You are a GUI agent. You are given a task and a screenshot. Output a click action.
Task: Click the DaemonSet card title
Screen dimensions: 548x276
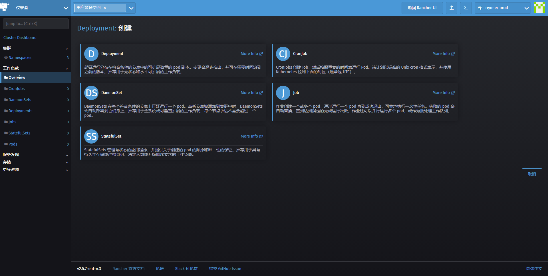coord(112,93)
